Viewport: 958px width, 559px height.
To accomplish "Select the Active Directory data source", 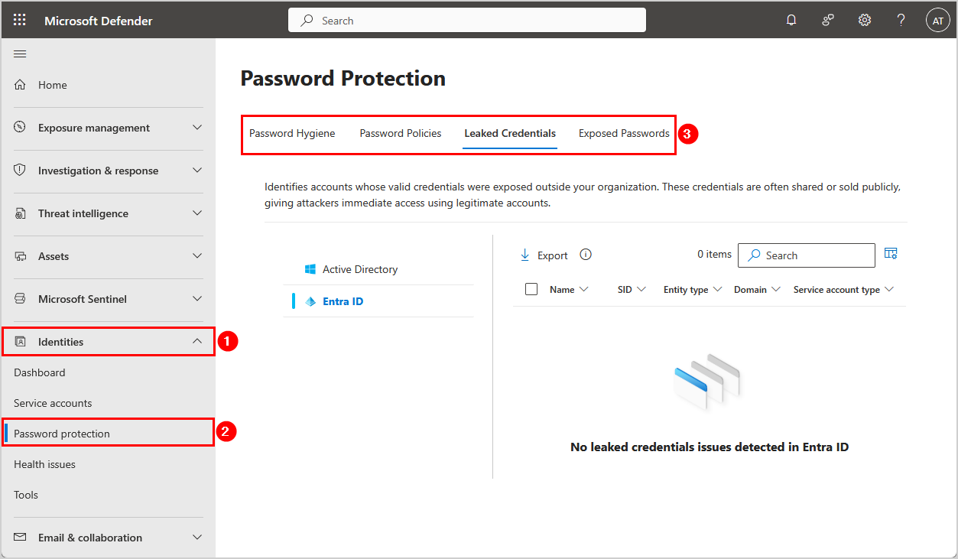I will click(360, 269).
